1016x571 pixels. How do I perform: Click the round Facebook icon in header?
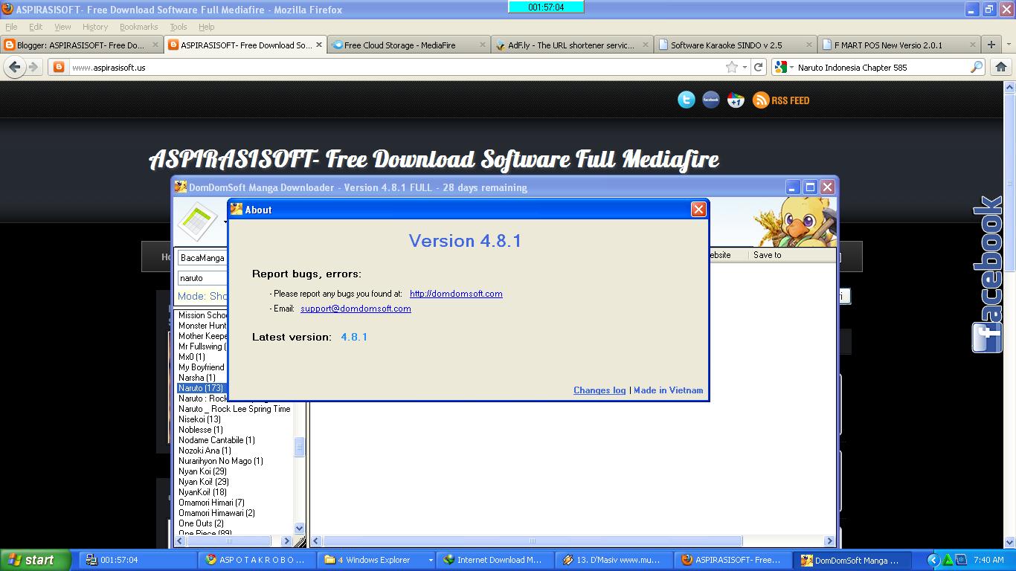pos(711,100)
